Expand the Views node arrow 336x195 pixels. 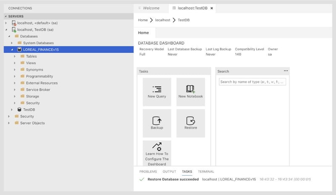click(15, 63)
